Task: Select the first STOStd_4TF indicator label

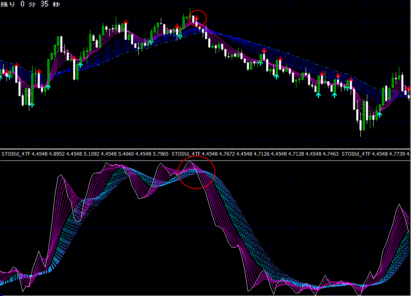Action: [x=16, y=154]
